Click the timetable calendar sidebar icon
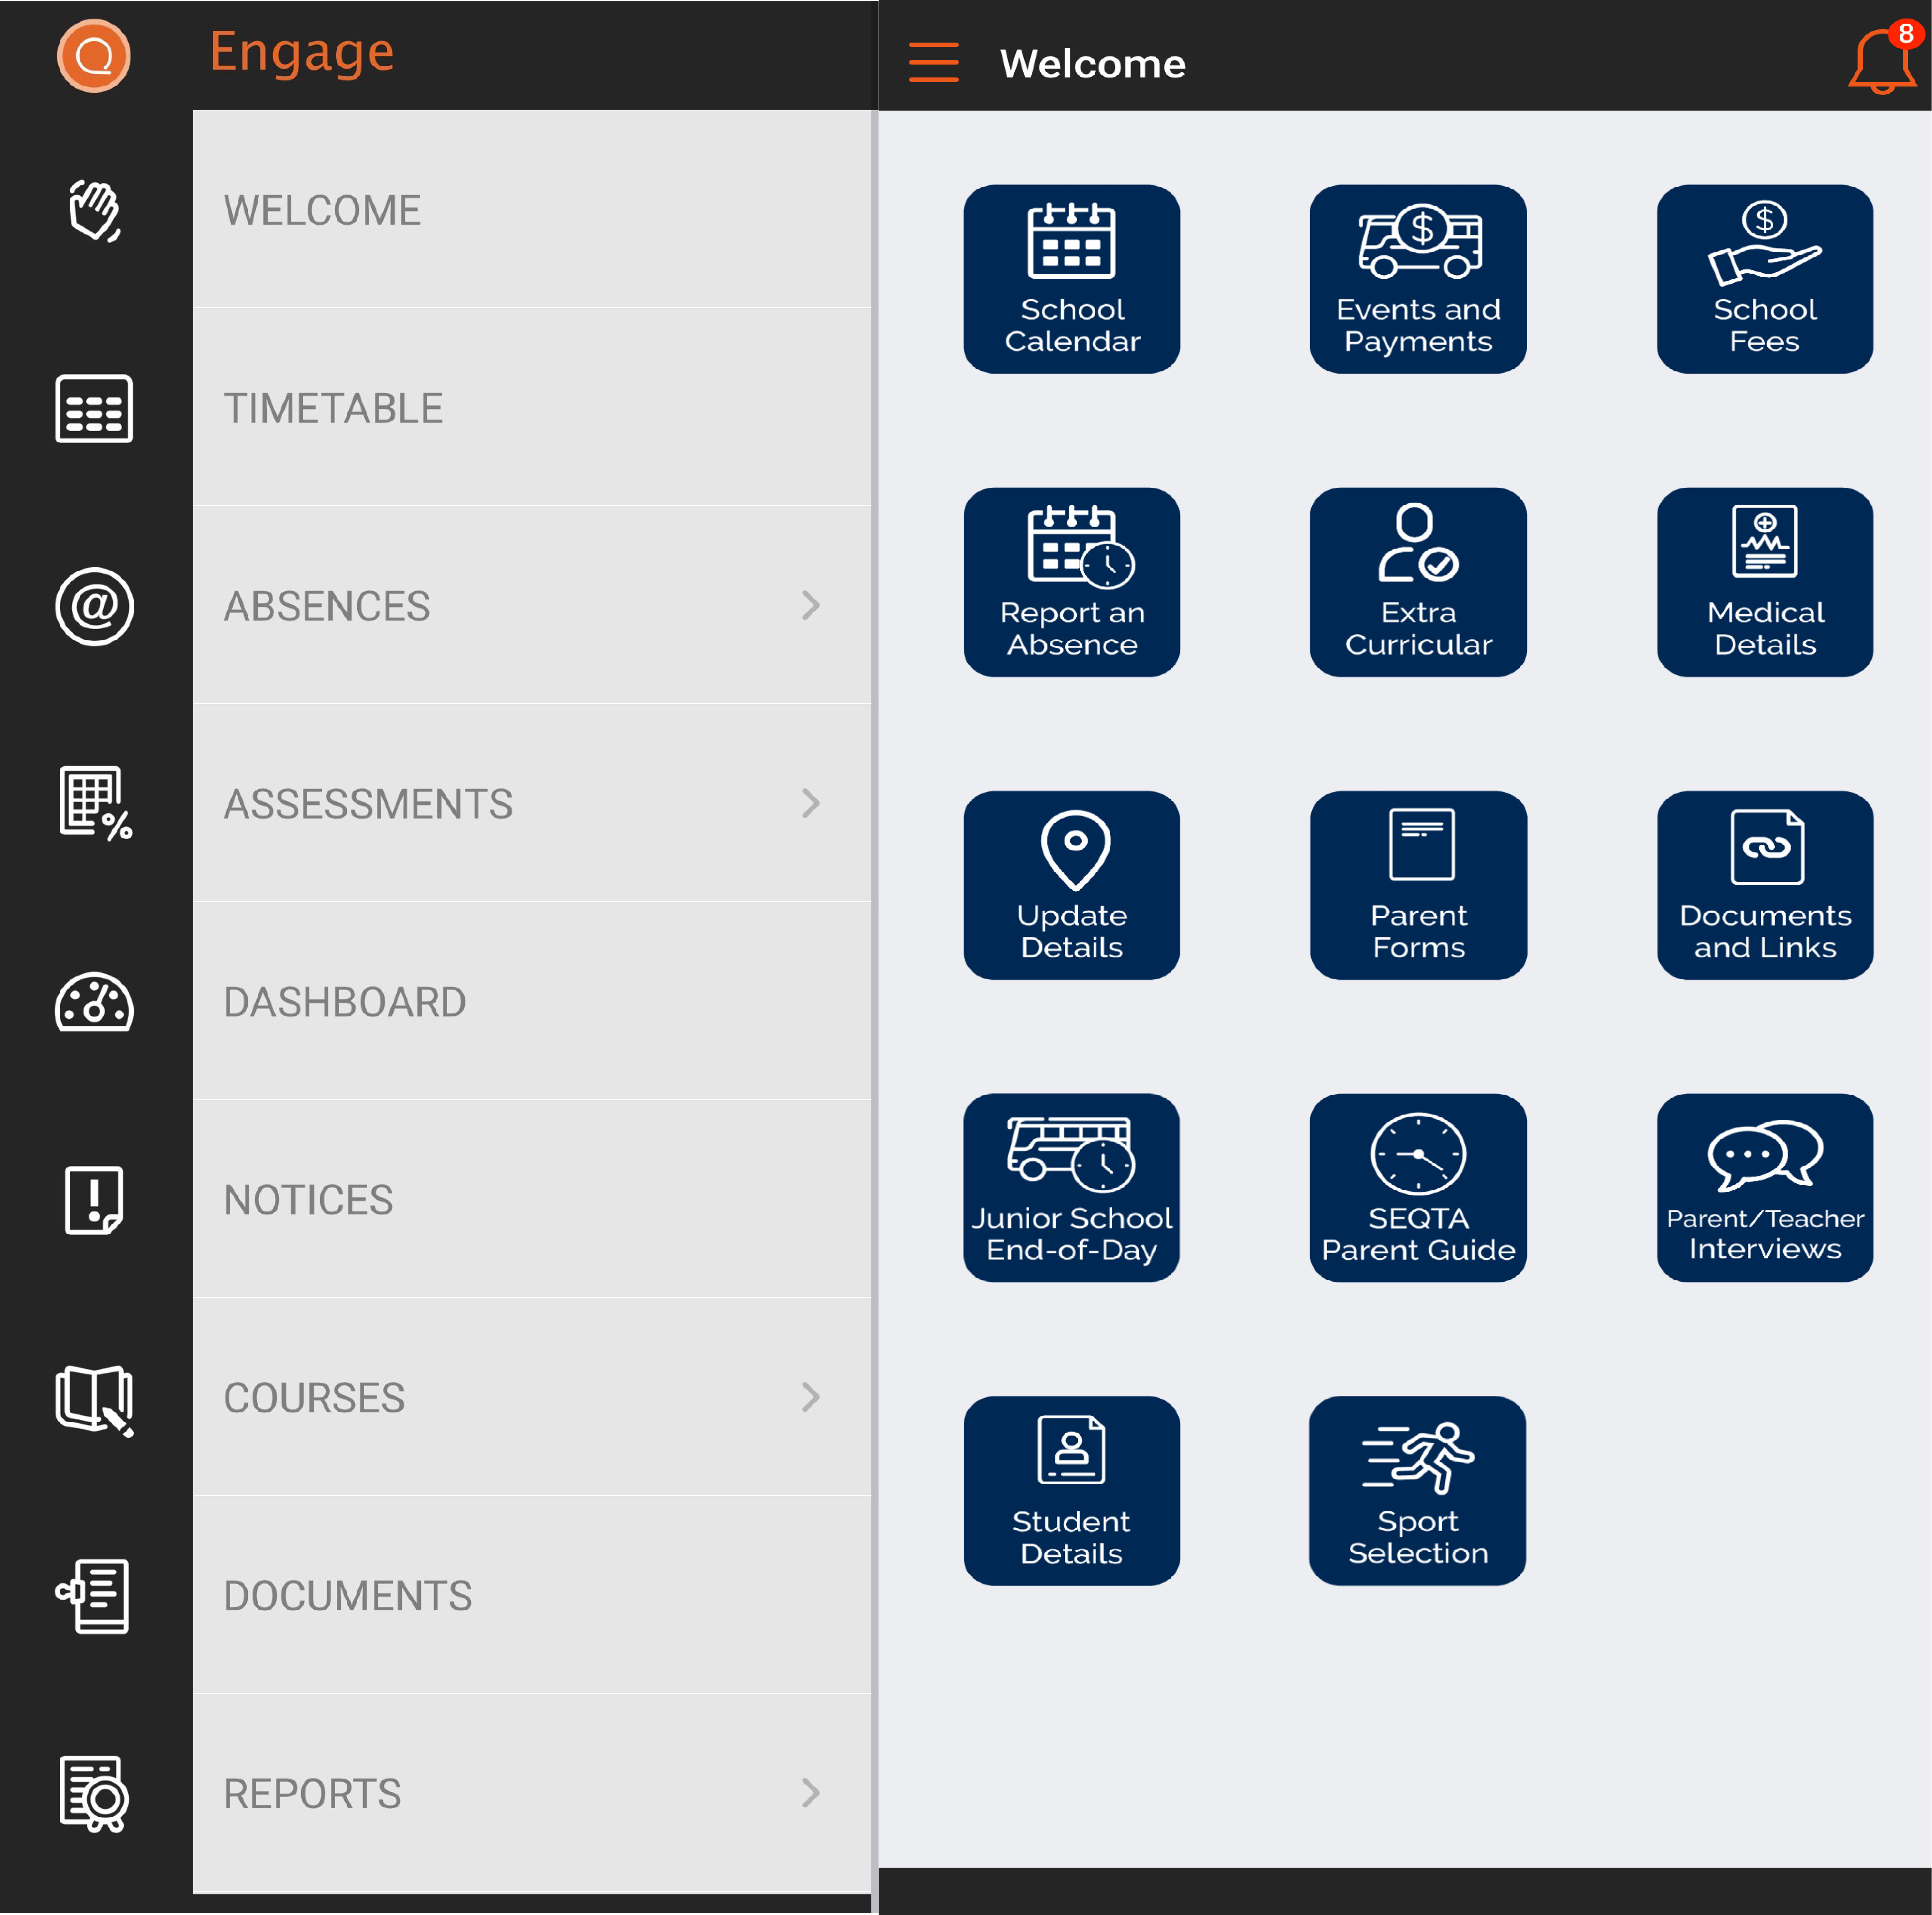 tap(94, 408)
